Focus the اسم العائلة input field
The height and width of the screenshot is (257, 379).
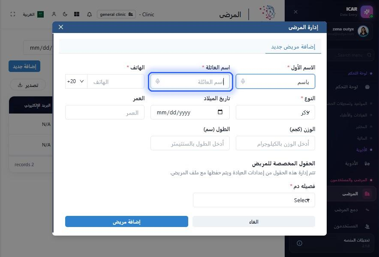pos(190,82)
